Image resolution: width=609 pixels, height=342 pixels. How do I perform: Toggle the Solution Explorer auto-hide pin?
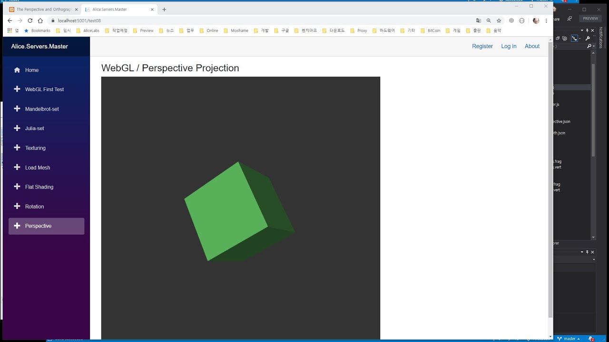pos(587,30)
